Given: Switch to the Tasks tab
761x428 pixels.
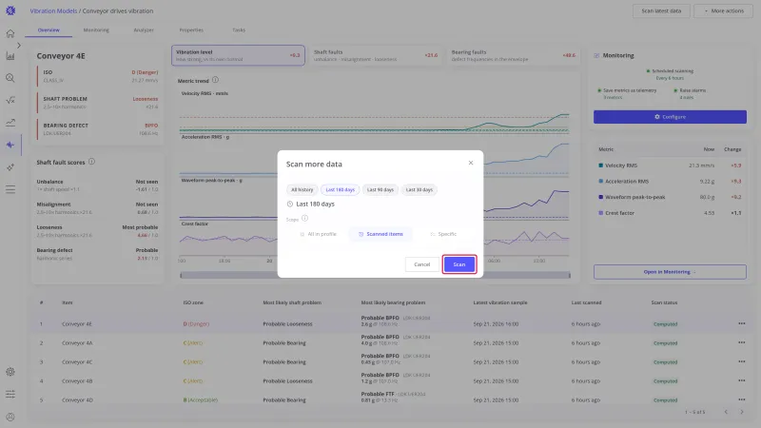Looking at the screenshot, I should pyautogui.click(x=239, y=30).
